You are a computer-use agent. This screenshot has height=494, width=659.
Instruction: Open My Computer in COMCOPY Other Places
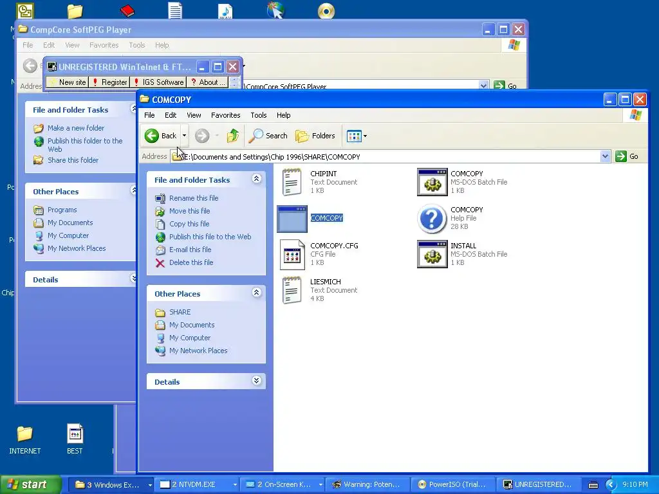(190, 338)
